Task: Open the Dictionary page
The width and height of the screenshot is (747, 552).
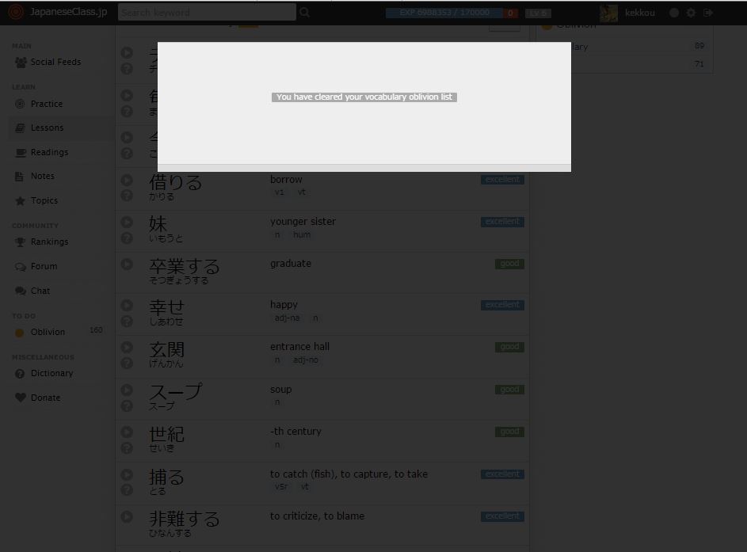Action: click(51, 373)
